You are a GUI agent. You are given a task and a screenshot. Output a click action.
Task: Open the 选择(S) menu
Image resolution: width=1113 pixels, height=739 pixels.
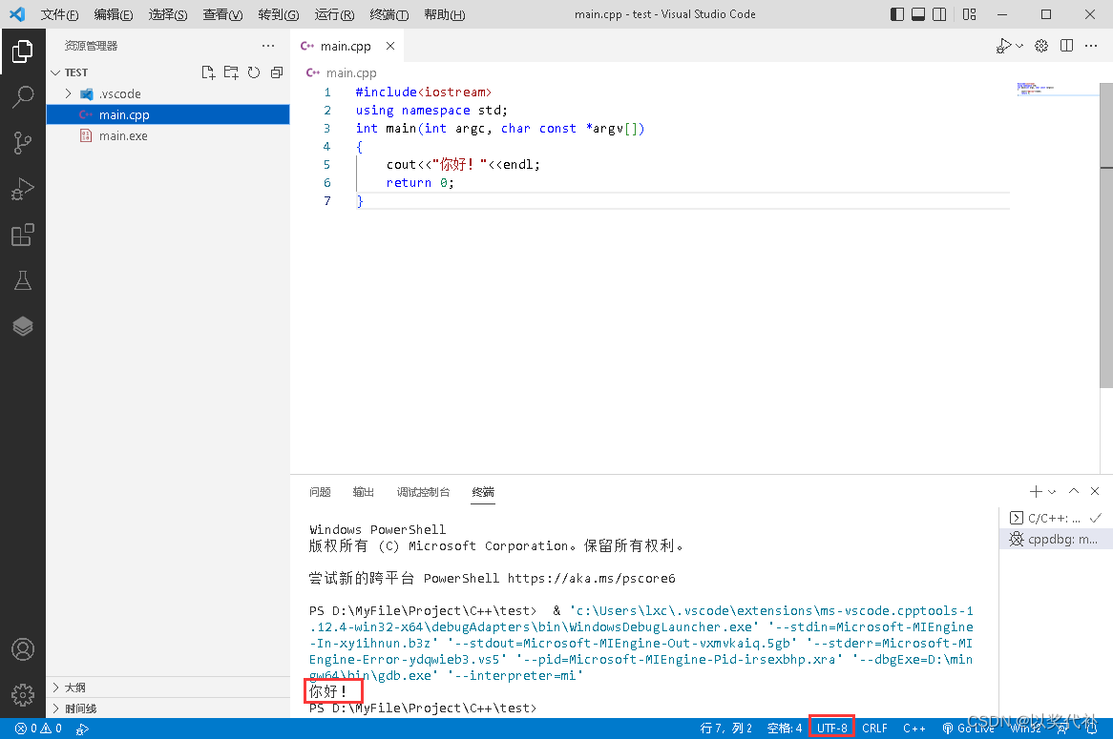(x=168, y=14)
